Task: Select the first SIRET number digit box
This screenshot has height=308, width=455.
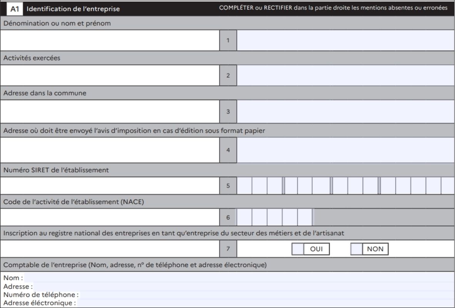Action: tap(244, 186)
